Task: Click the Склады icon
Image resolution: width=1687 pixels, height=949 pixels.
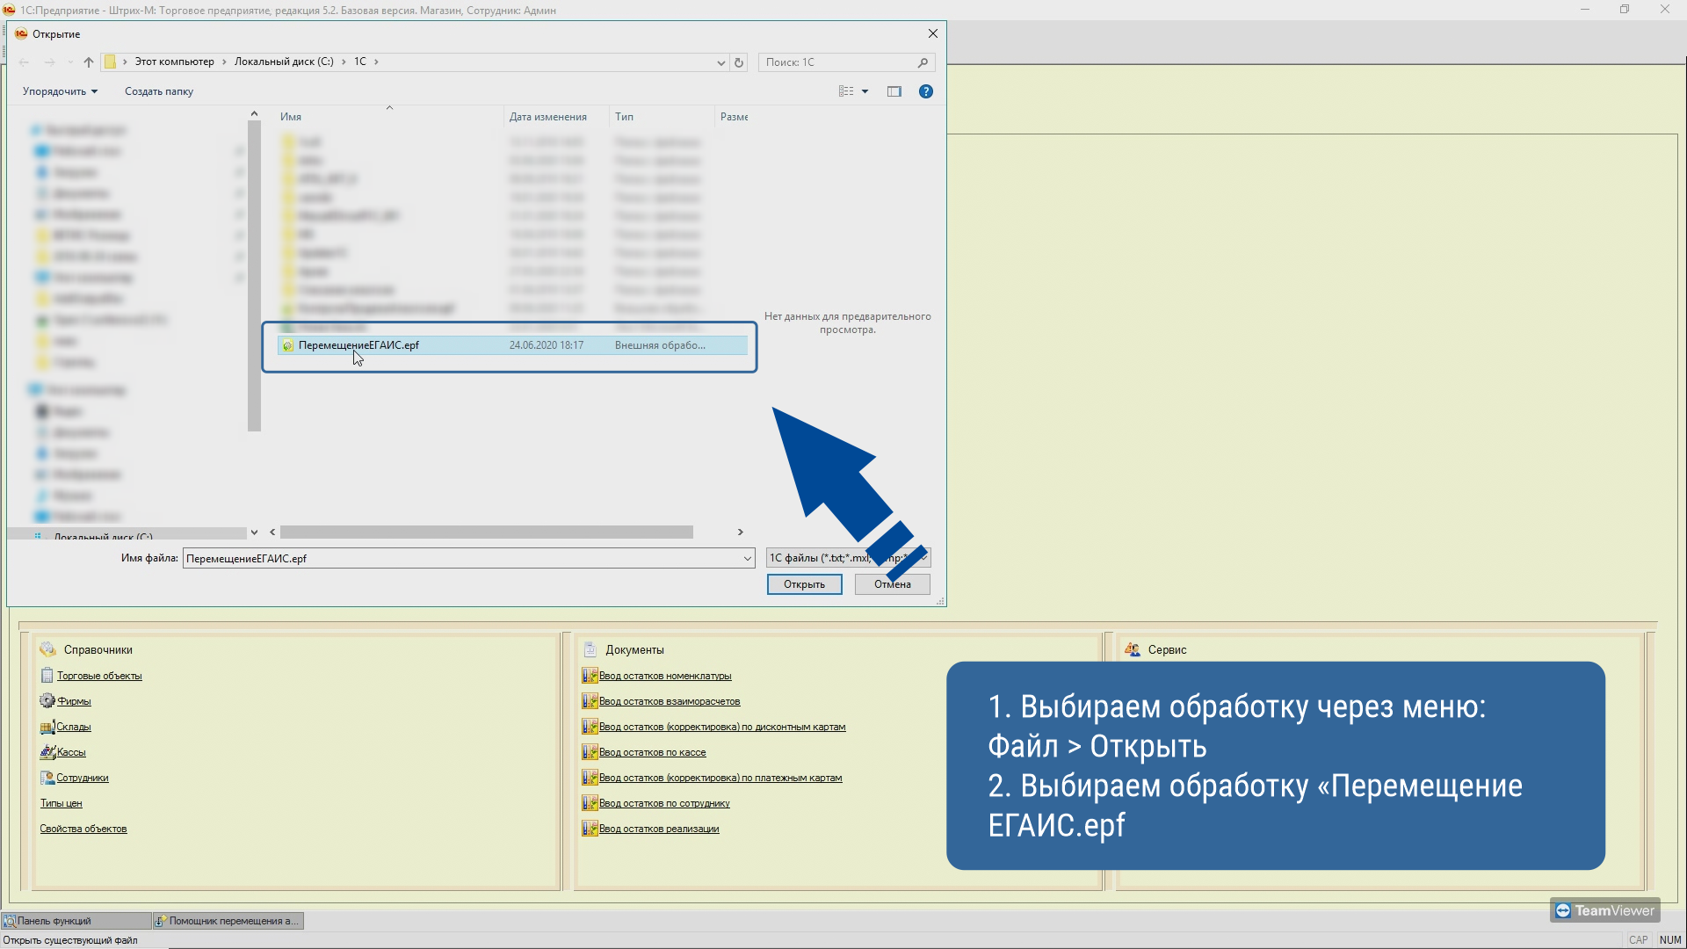Action: click(x=47, y=727)
